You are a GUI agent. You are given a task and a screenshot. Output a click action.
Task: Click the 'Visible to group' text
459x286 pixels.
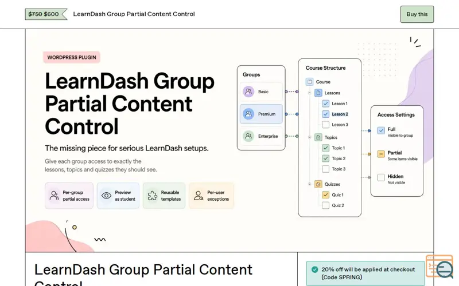point(400,136)
